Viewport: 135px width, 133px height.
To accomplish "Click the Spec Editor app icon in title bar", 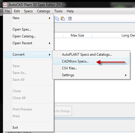I will click(5, 5).
